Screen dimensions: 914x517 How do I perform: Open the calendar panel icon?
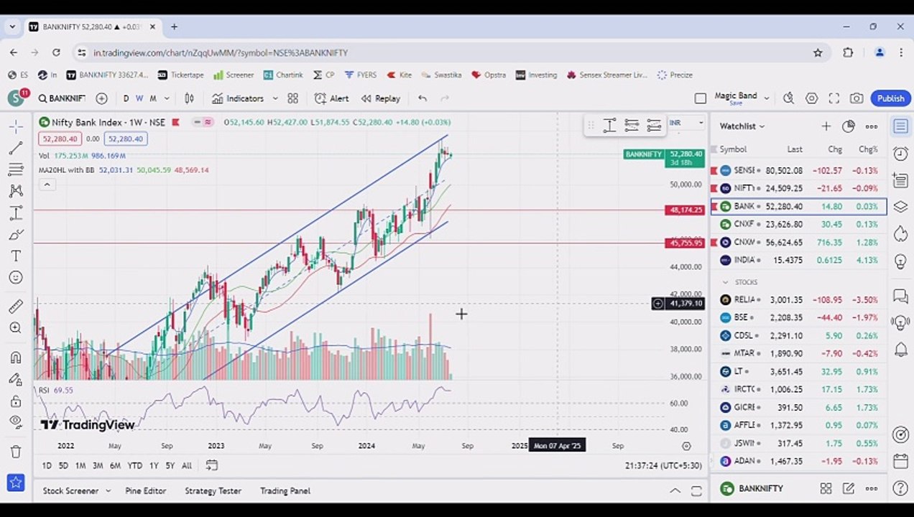click(900, 461)
